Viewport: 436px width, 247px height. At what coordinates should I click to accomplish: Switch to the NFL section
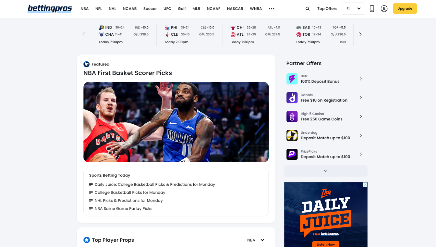click(98, 9)
